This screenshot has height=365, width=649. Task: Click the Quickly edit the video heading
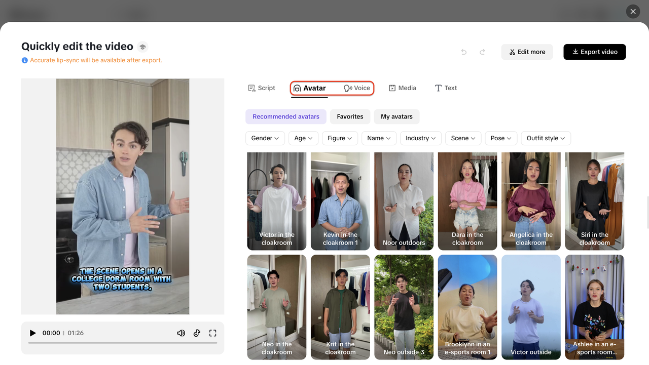tap(77, 47)
